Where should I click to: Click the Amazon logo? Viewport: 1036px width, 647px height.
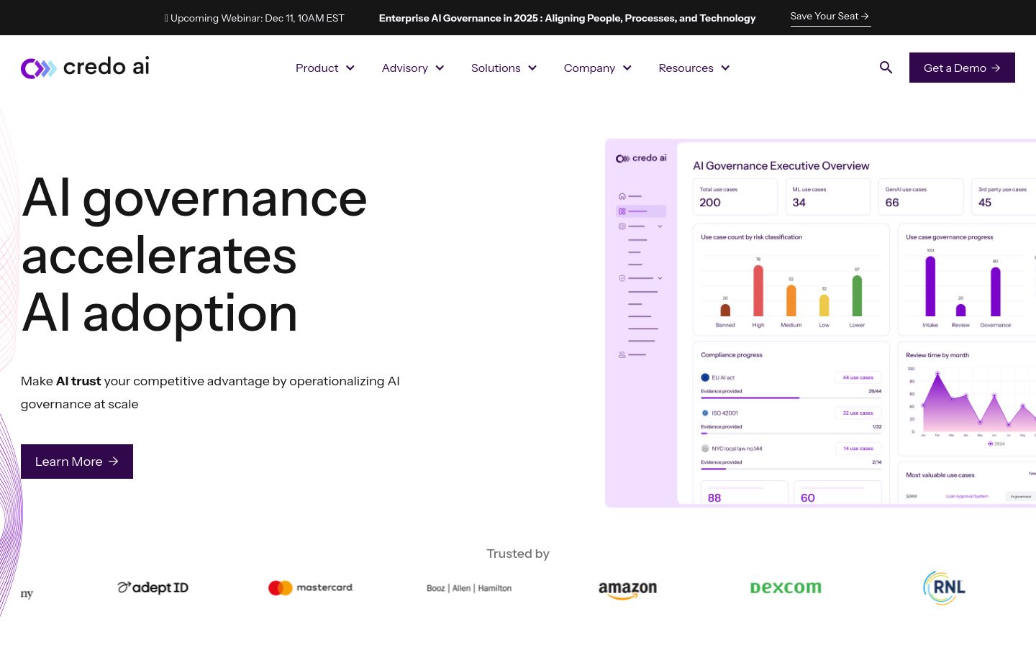[627, 589]
